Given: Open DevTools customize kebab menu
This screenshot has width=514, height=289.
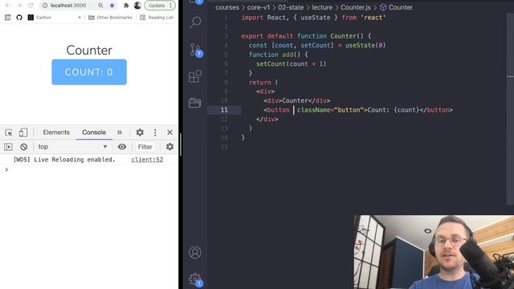Looking at the screenshot, I should coord(155,132).
